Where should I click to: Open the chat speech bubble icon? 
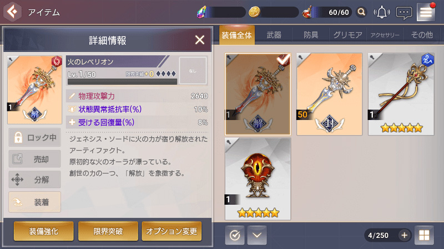[x=404, y=13]
